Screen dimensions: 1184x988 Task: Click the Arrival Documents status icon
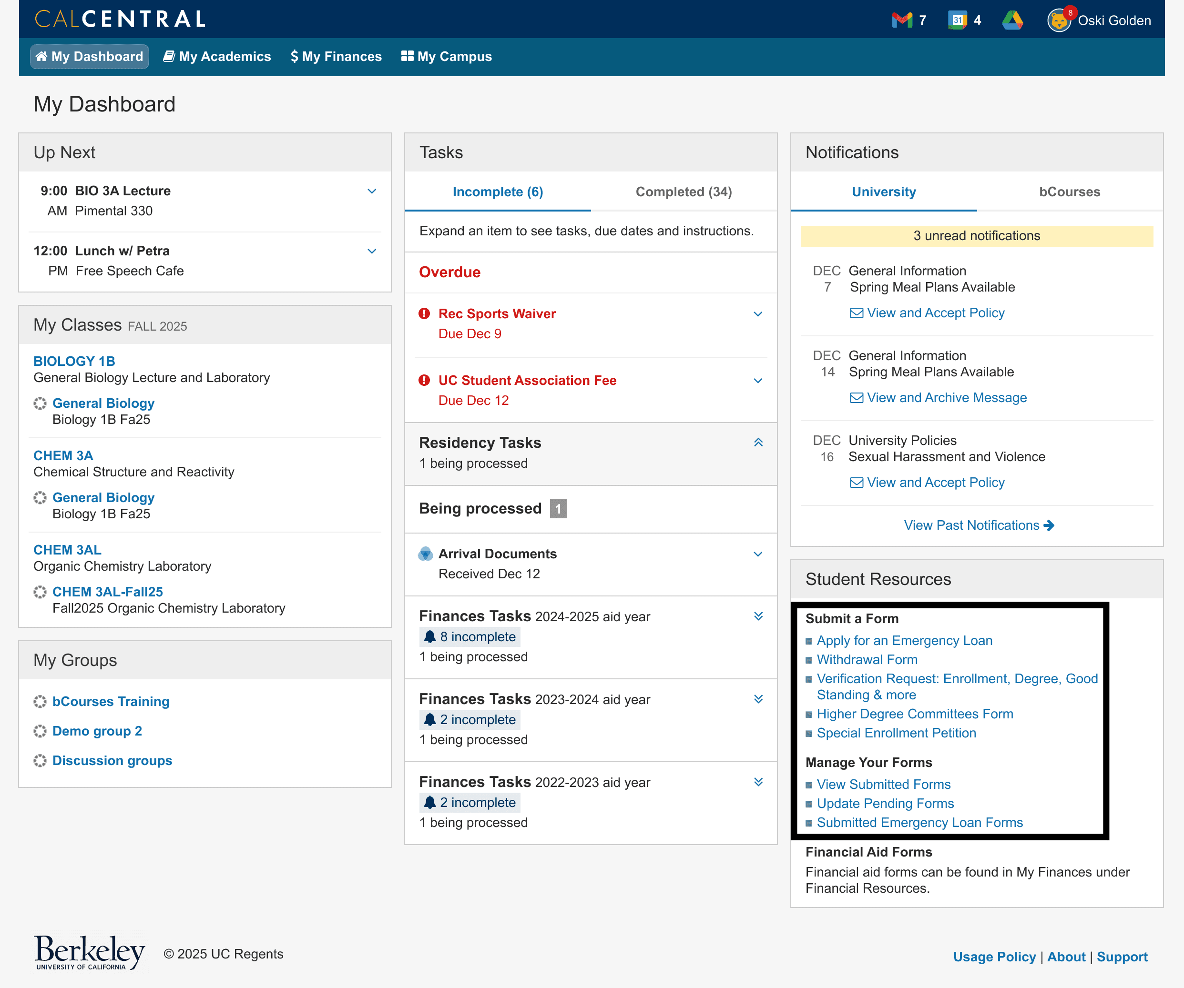click(x=425, y=554)
